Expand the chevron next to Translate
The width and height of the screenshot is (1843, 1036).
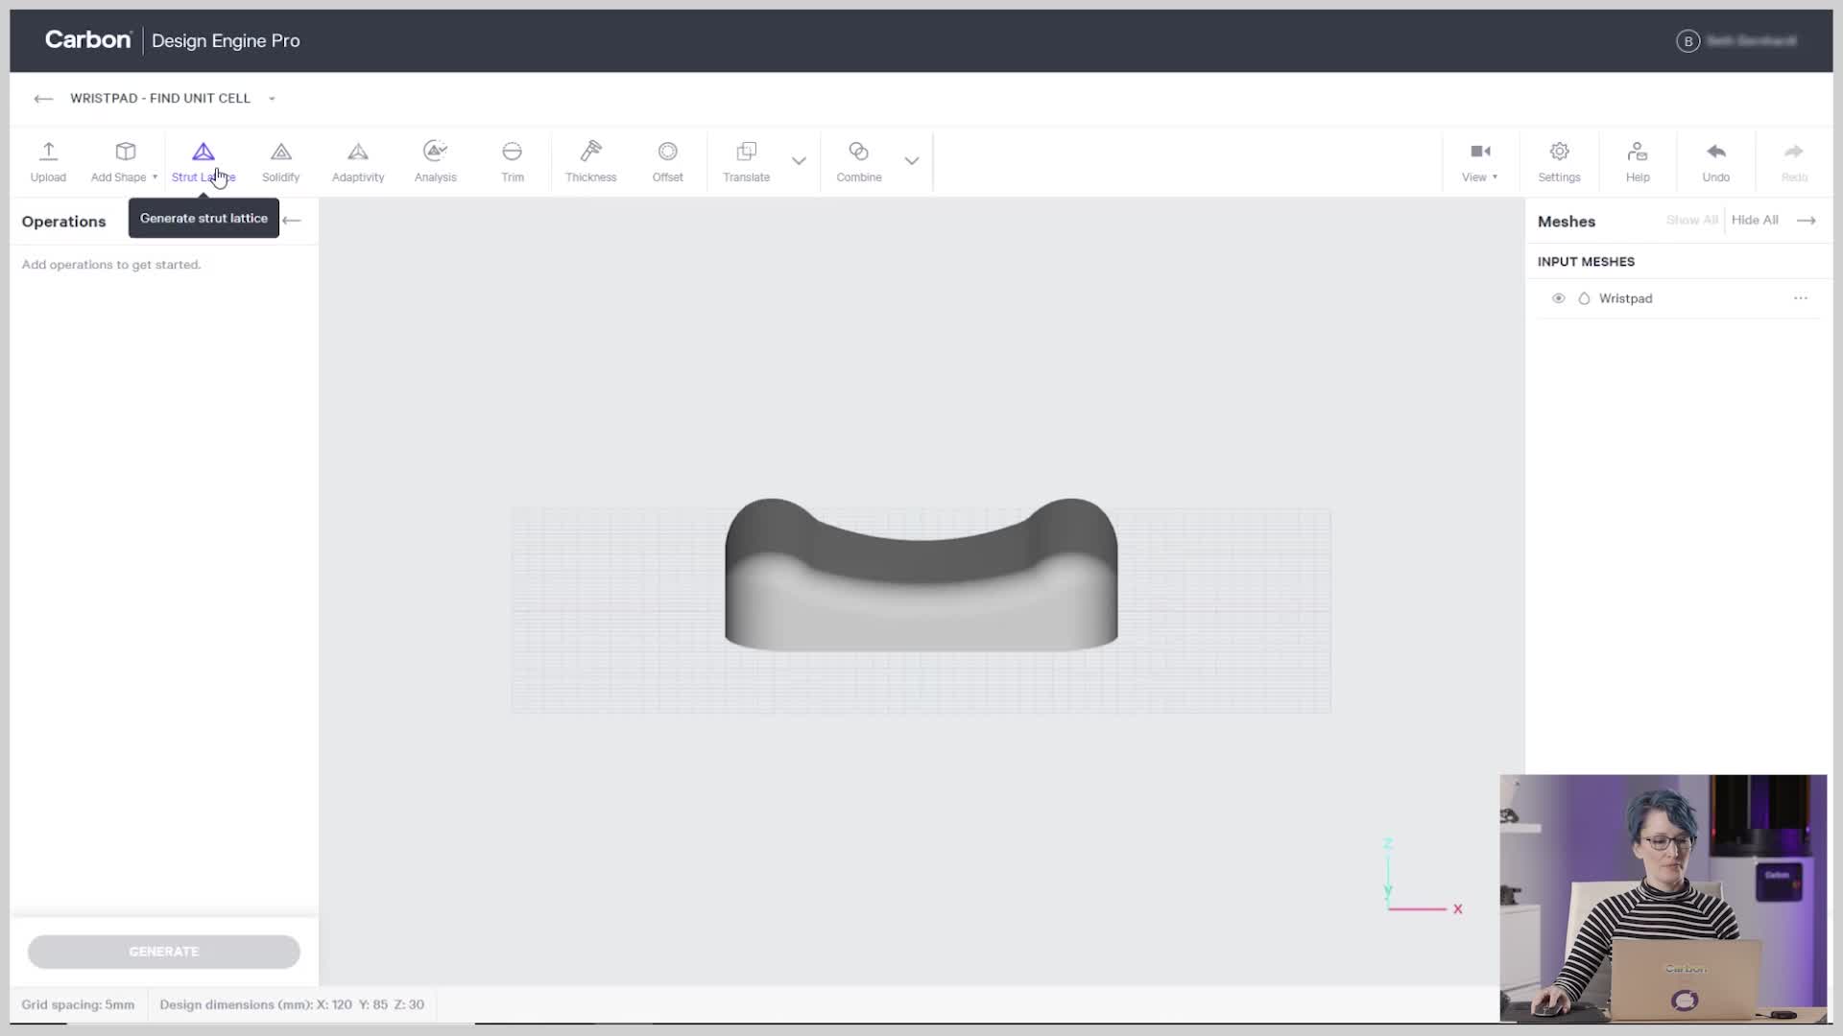click(799, 160)
